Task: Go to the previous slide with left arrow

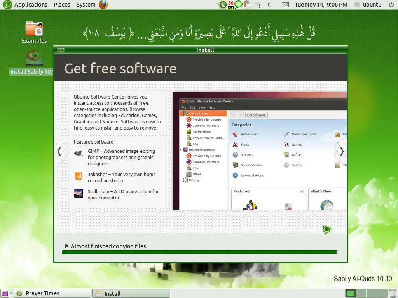Action: (x=59, y=152)
